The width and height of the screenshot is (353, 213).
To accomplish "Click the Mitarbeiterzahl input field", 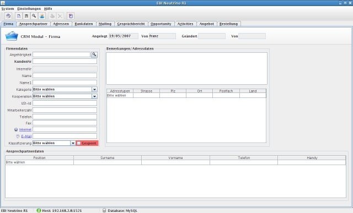I will [65, 110].
